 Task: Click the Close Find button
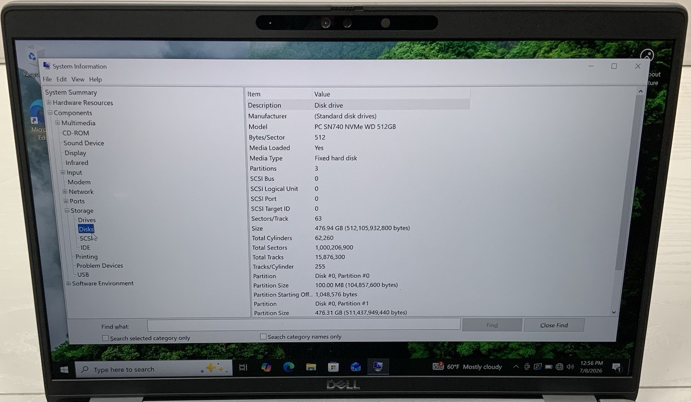554,325
